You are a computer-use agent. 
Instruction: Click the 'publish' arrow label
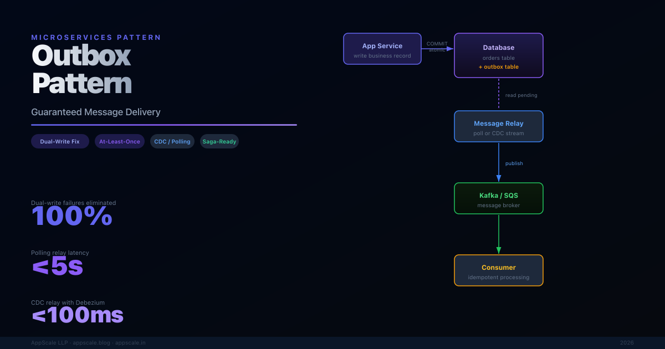pyautogui.click(x=514, y=163)
